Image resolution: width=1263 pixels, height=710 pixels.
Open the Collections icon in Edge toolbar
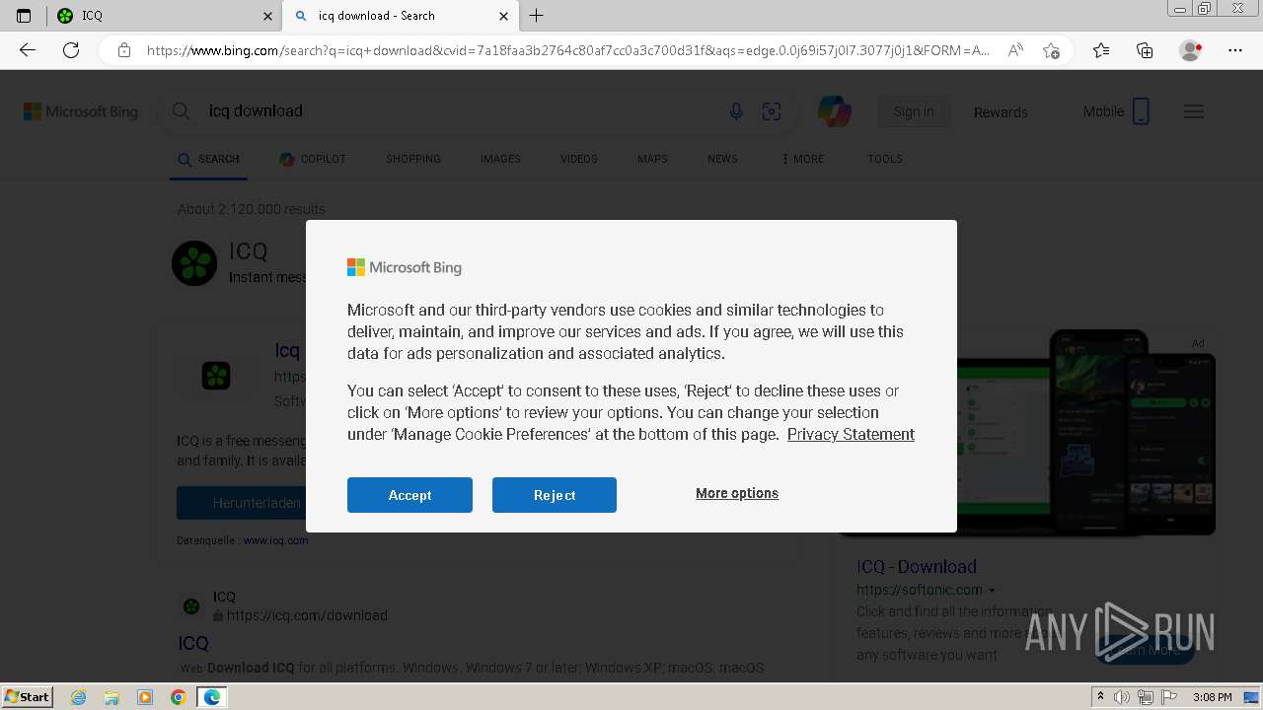[x=1145, y=50]
